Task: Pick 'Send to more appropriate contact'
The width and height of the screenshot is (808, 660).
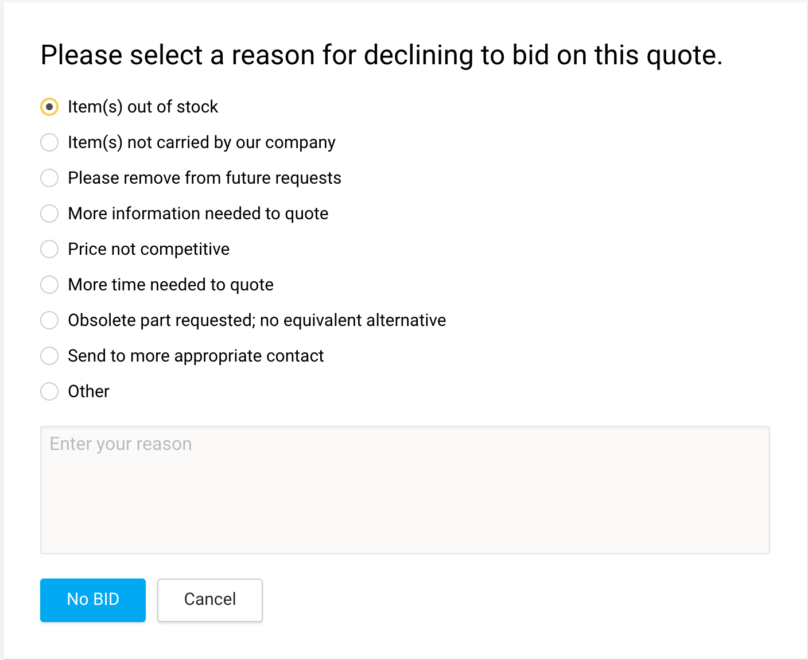Action: (49, 356)
